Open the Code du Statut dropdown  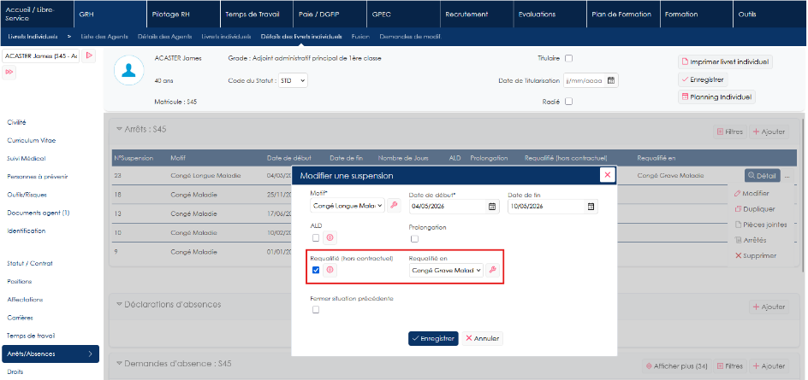coord(294,81)
